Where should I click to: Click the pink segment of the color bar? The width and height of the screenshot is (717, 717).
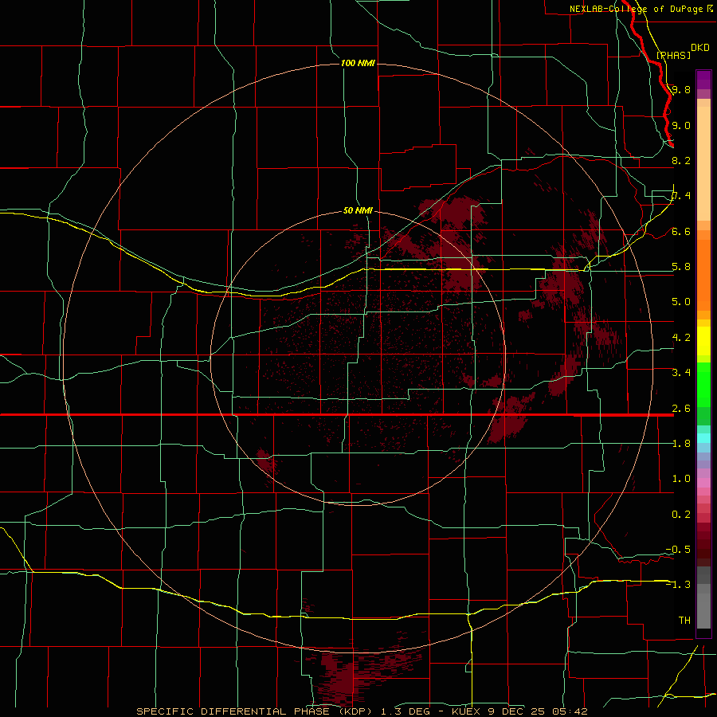pyautogui.click(x=703, y=483)
